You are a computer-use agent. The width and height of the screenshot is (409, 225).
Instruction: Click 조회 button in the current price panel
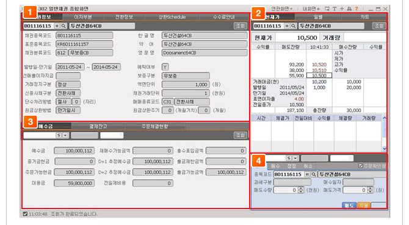pos(379,26)
